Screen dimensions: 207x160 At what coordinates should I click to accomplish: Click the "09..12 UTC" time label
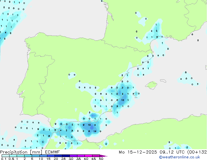(x=172, y=152)
